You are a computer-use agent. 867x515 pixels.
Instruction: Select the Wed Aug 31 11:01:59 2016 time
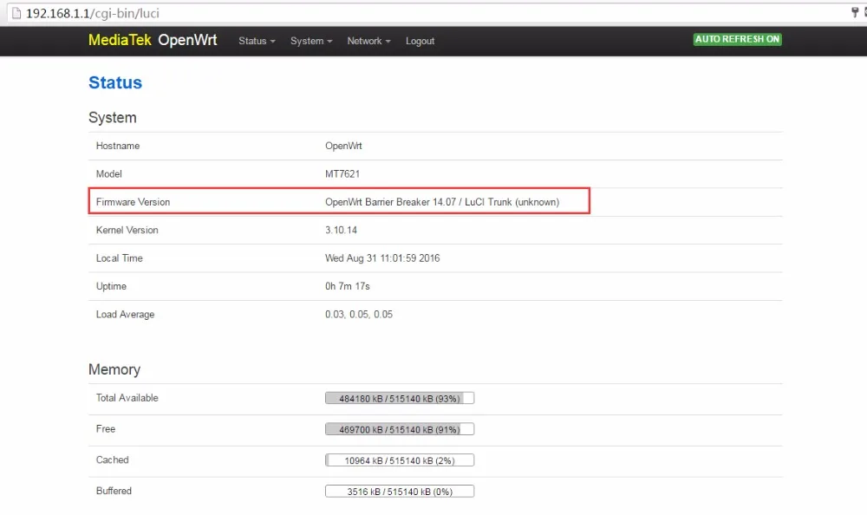[382, 258]
